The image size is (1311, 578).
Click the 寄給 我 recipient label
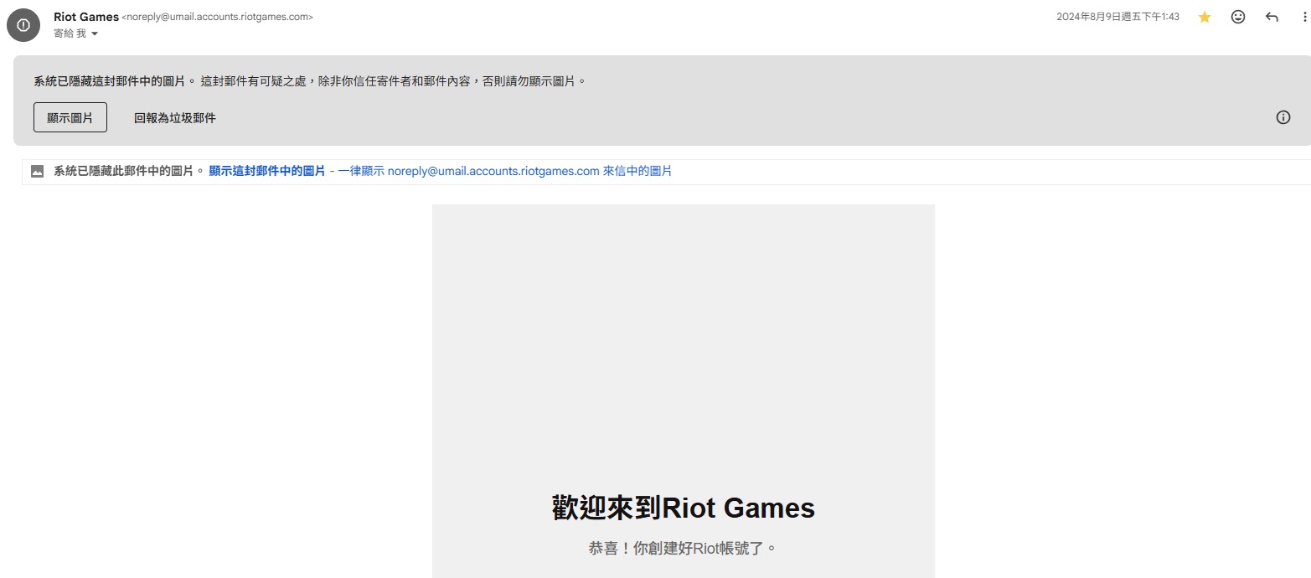[69, 34]
